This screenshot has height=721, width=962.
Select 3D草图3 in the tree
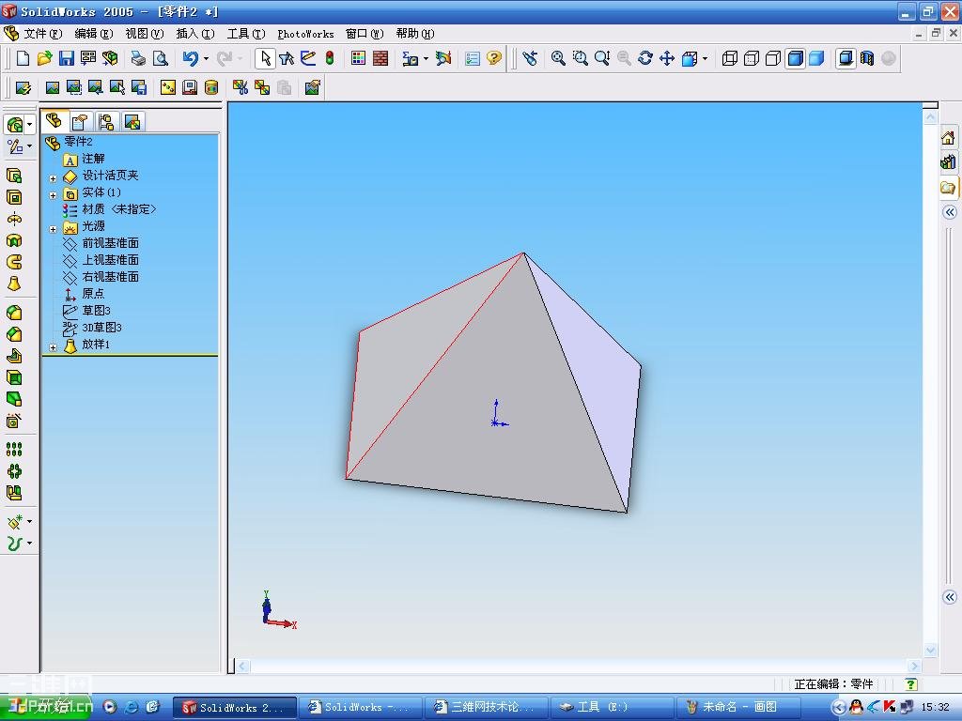(101, 328)
